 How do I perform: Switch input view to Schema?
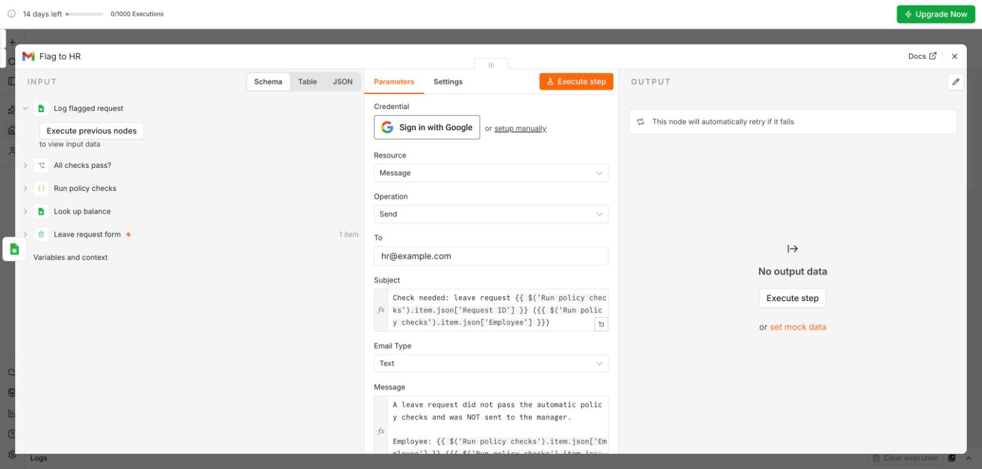[x=268, y=82]
